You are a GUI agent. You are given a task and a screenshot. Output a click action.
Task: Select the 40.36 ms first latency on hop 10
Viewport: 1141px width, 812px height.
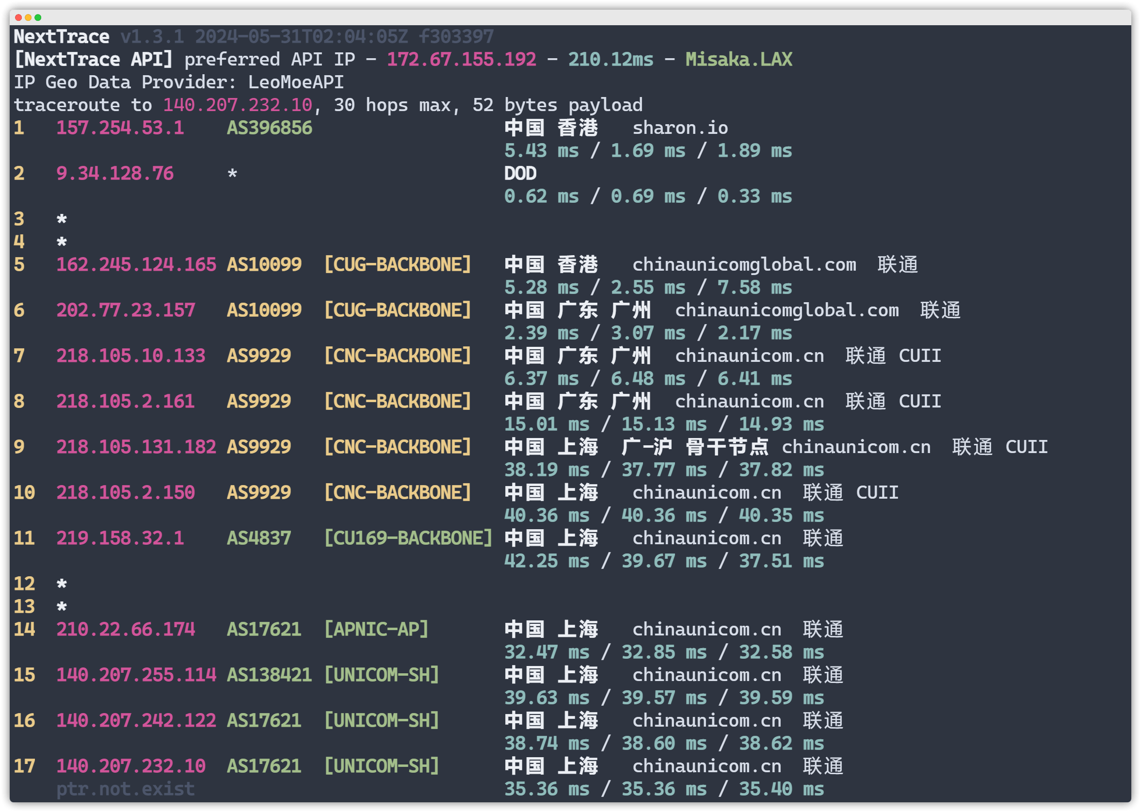[x=547, y=515]
